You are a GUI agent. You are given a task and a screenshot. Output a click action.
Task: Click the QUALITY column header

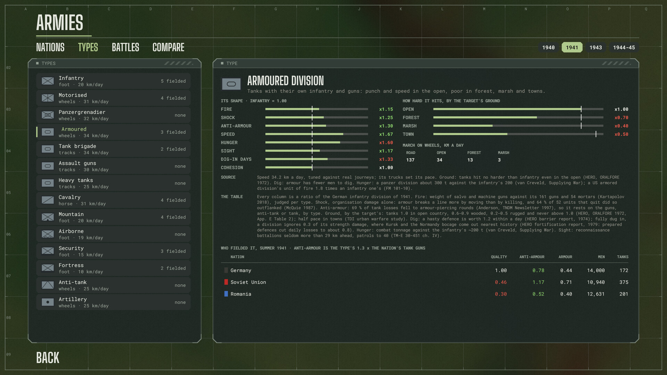point(499,257)
